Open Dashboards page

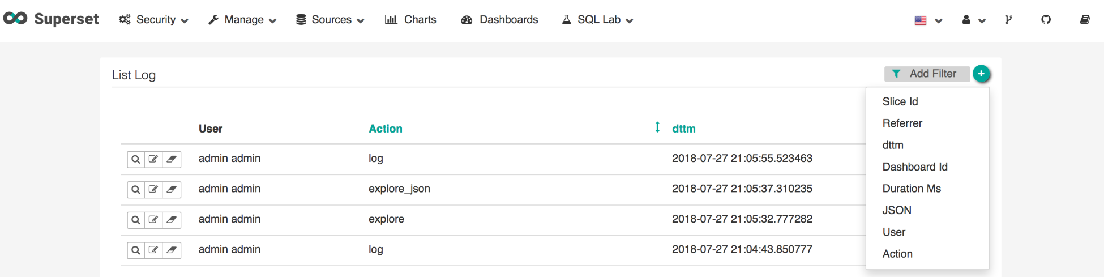[499, 20]
